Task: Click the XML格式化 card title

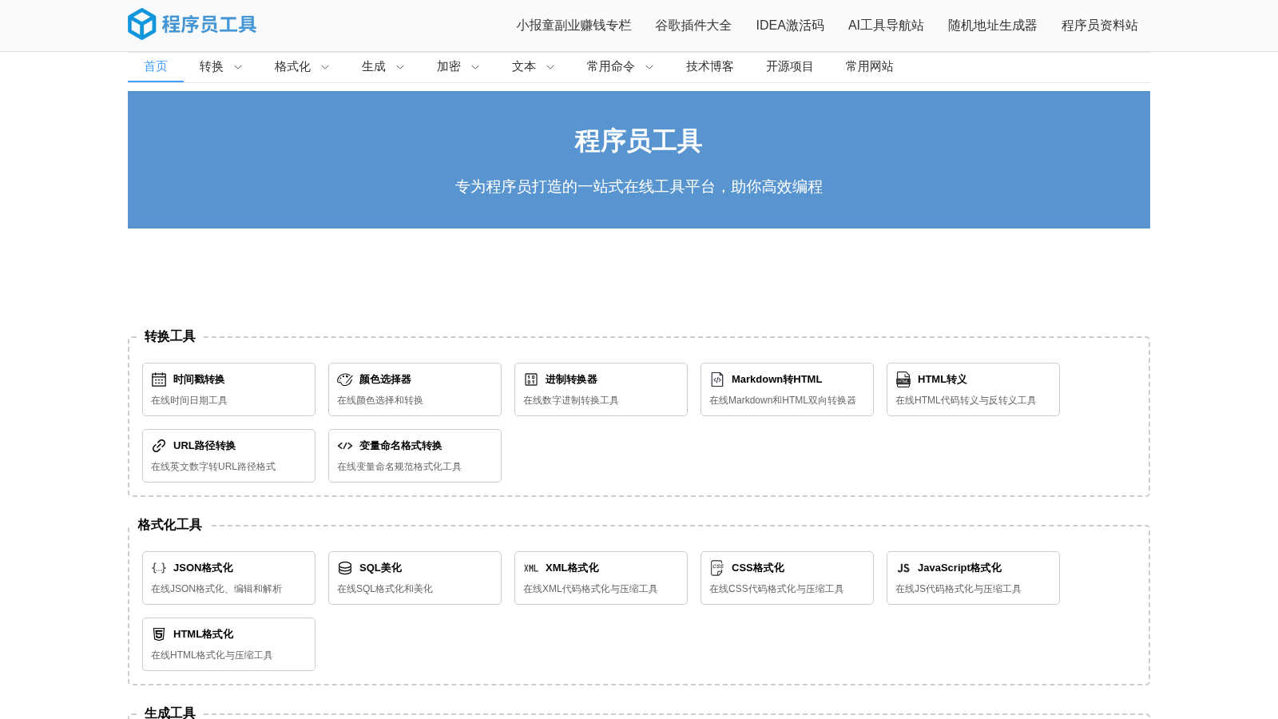Action: [572, 568]
